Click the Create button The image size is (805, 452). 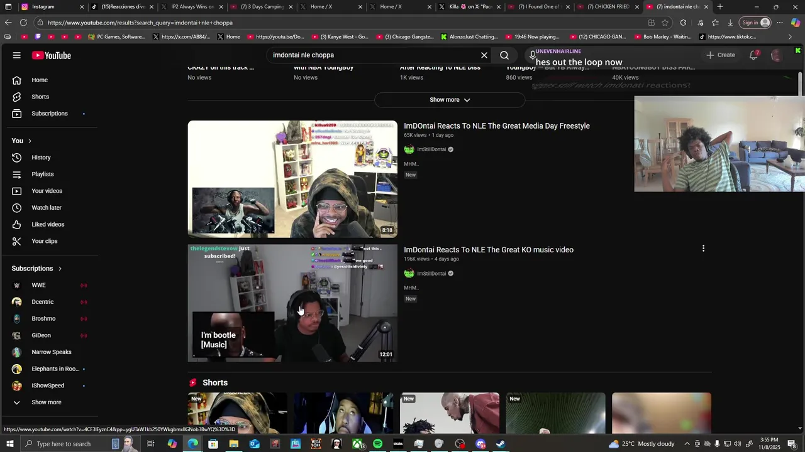[x=721, y=55]
